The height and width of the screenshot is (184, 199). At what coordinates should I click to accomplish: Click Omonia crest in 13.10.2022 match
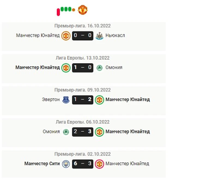click(99, 68)
